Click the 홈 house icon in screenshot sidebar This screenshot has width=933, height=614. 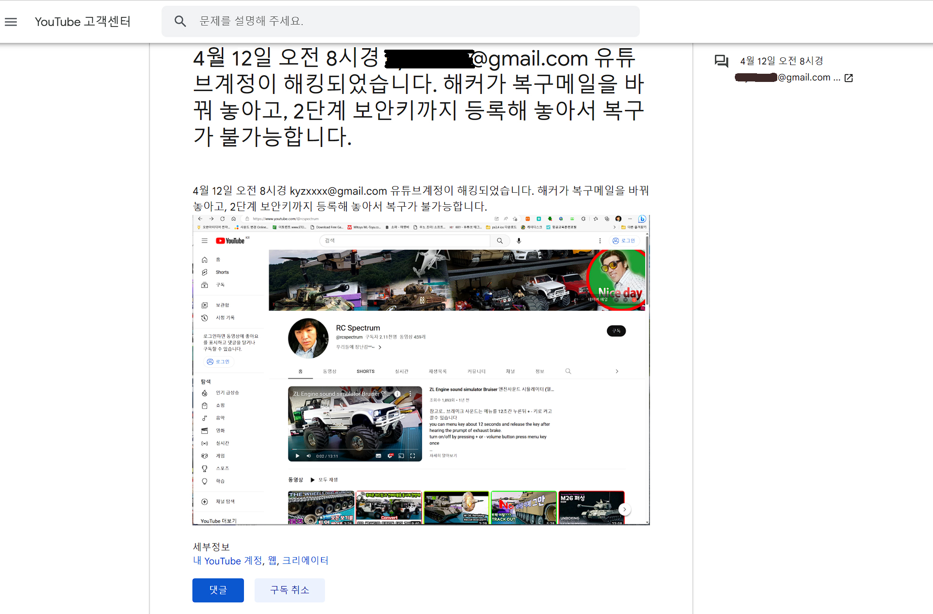(x=204, y=260)
